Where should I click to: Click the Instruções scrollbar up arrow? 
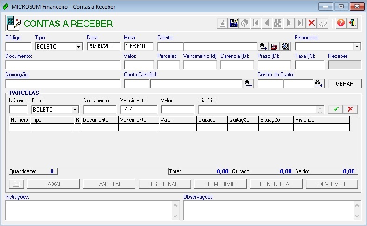pyautogui.click(x=175, y=205)
